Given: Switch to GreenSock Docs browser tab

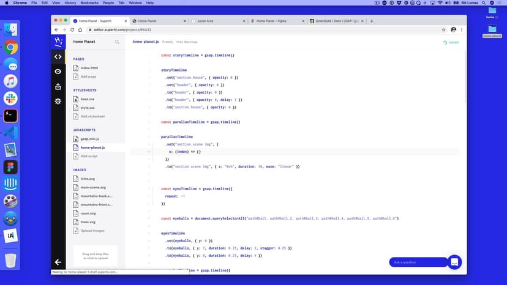Looking at the screenshot, I should [x=336, y=21].
